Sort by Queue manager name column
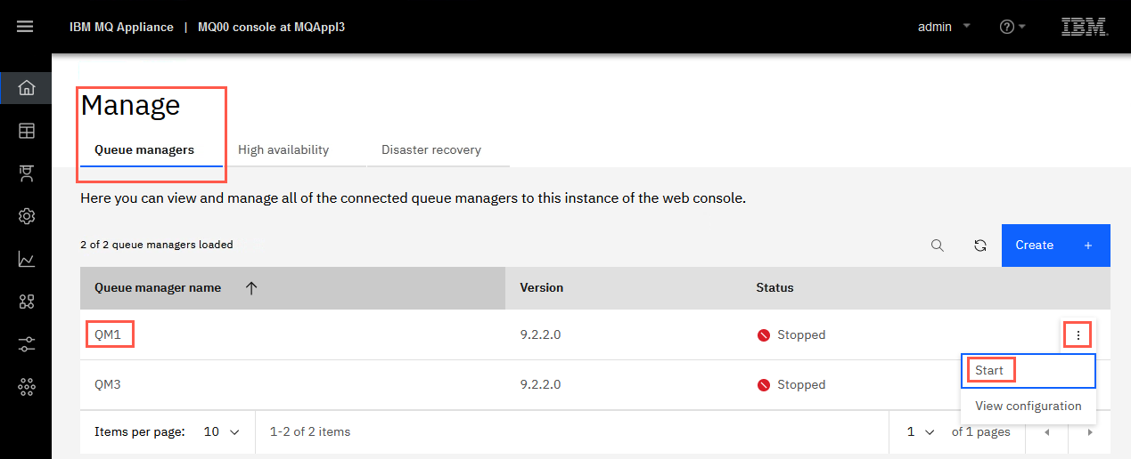This screenshot has width=1131, height=459. [292, 288]
